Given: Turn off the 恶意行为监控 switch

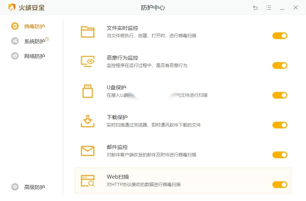Looking at the screenshot, I should pyautogui.click(x=280, y=66).
